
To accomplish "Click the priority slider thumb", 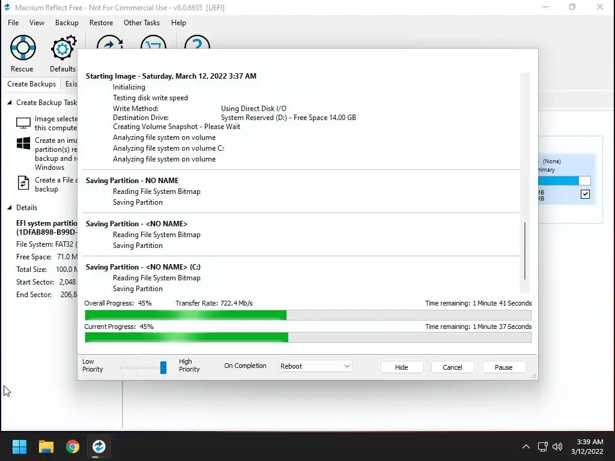I will 163,367.
